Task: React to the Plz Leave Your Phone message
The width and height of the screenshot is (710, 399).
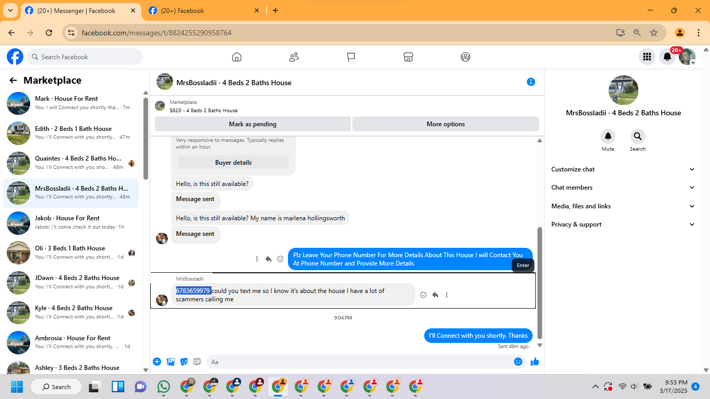Action: click(x=280, y=259)
